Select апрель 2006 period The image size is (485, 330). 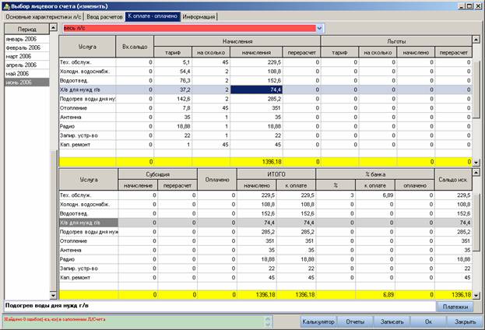26,65
